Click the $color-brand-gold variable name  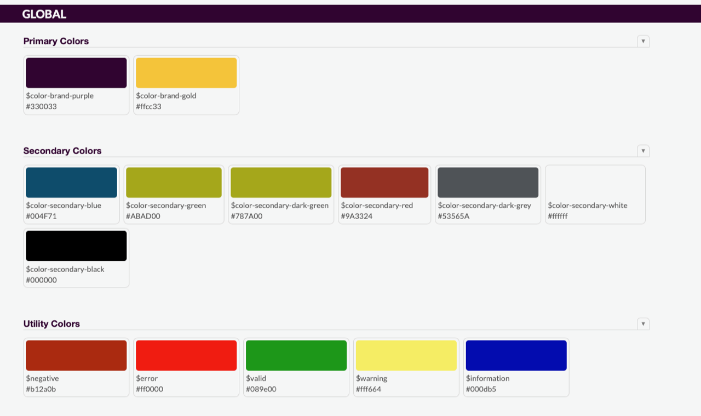click(x=166, y=96)
